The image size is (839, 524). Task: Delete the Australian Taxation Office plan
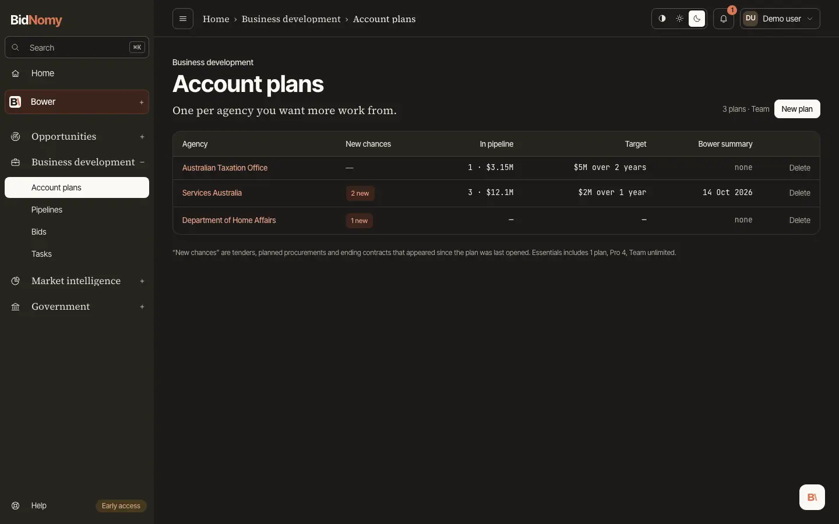coord(800,168)
